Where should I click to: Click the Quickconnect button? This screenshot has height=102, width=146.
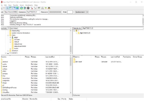(x=80, y=12)
